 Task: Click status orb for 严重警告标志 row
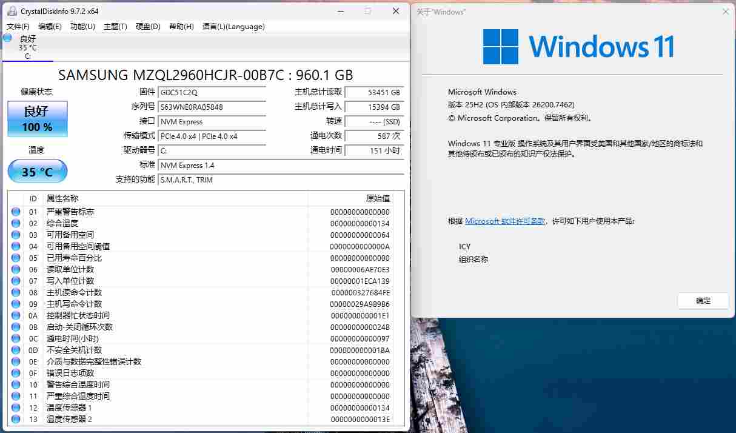pyautogui.click(x=16, y=212)
